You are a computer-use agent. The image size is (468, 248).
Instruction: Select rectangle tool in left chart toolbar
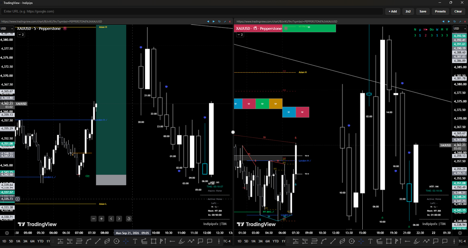pos(154,241)
